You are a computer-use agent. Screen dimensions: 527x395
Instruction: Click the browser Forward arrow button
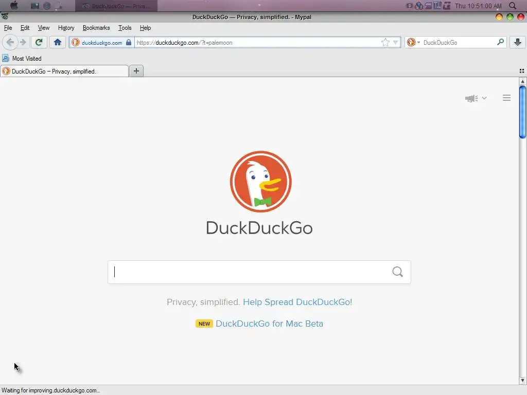[x=23, y=42]
